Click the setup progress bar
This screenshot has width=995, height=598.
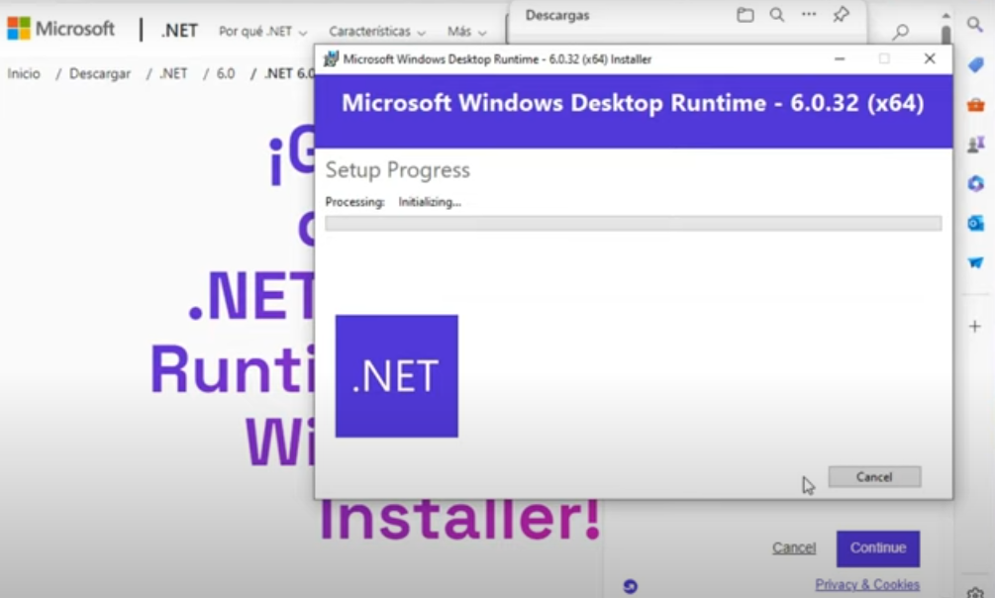coord(634,223)
